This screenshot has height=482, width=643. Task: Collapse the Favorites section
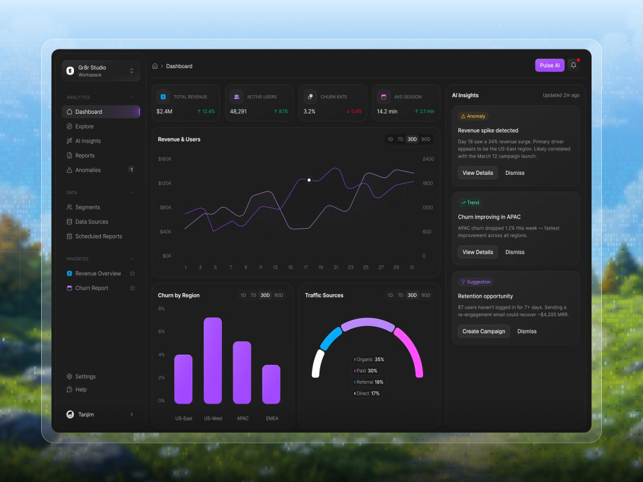pyautogui.click(x=132, y=259)
